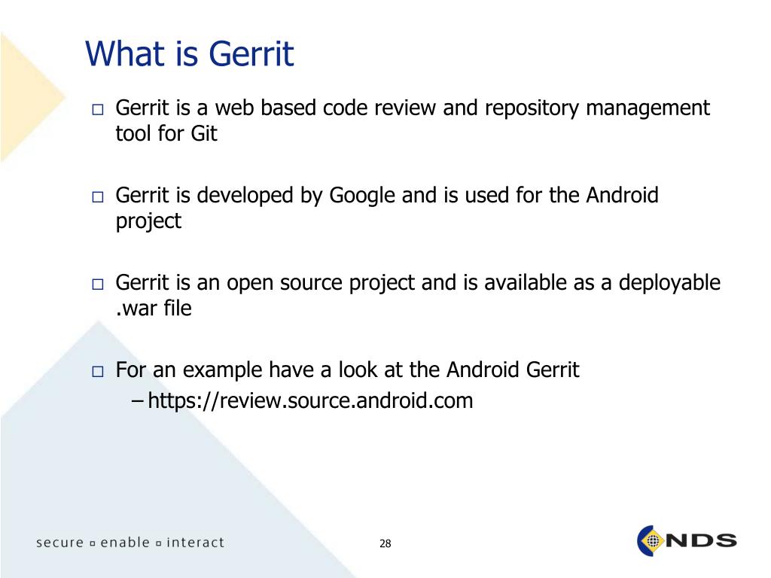Image resolution: width=771 pixels, height=578 pixels.
Task: Click the 'What is Gerrit' slide title
Action: (189, 53)
